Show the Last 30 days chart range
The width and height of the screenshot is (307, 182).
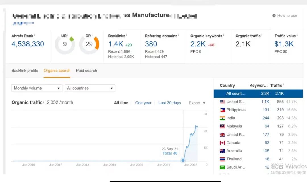(169, 103)
